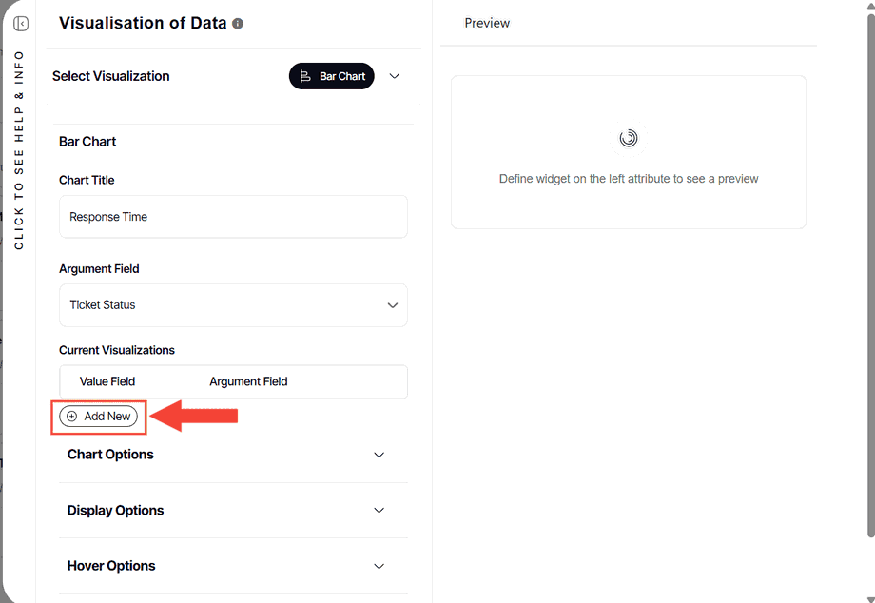Click the plus icon on the Add New button
Image resolution: width=875 pixels, height=603 pixels.
[x=72, y=416]
